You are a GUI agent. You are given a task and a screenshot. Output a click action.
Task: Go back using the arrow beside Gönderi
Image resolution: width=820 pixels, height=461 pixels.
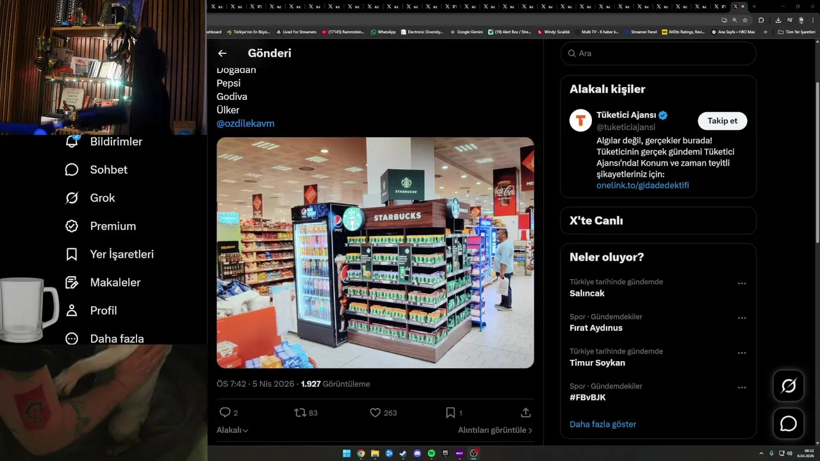tap(222, 53)
